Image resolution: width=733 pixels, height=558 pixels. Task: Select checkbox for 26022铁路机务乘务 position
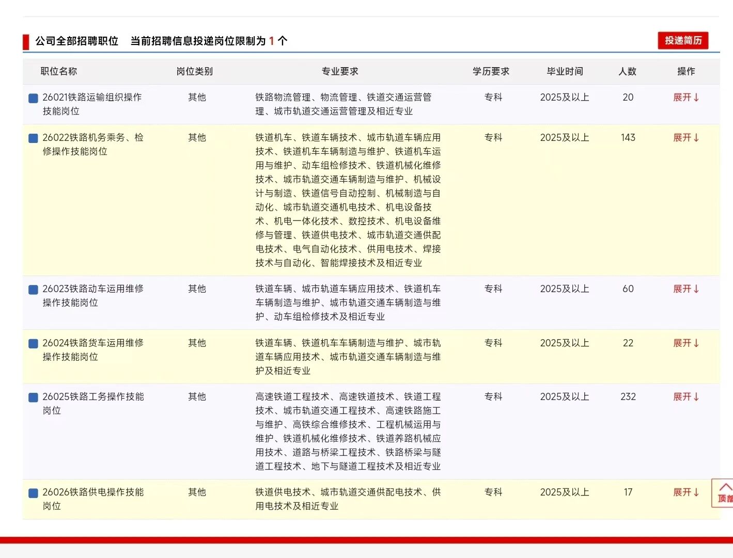pos(33,138)
